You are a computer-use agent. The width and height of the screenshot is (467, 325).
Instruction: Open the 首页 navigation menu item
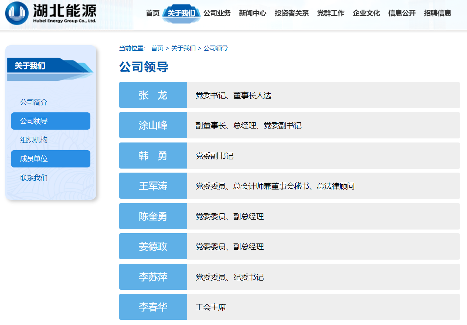click(152, 13)
